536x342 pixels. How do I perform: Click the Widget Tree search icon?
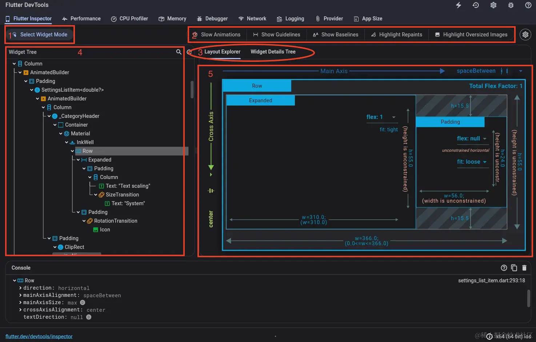coord(179,52)
